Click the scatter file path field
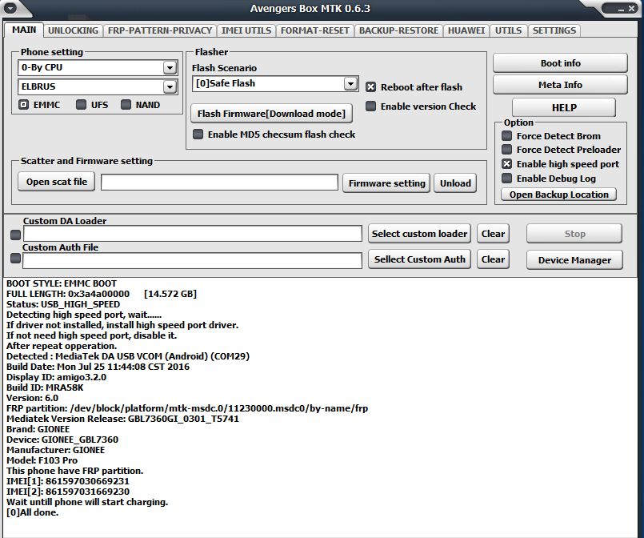Screen dimensions: 644x538 pos(220,183)
